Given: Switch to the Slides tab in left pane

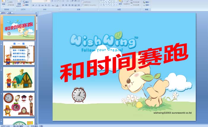Looking at the screenshot, I should (4, 13).
